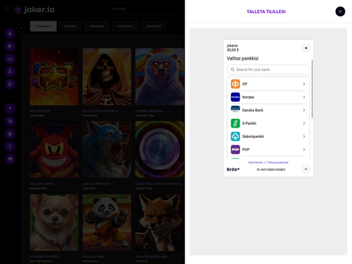Image resolution: width=352 pixels, height=264 pixels.
Task: Switch to the Kolikkopelit tab
Action: tap(43, 26)
